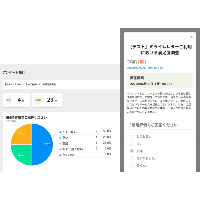Click the 未回答 count card showing 29件
The image size is (200, 200).
click(47, 100)
